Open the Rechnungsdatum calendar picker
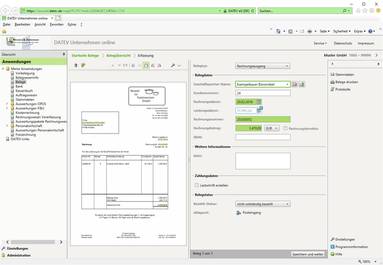The height and width of the screenshot is (265, 383). point(259,102)
